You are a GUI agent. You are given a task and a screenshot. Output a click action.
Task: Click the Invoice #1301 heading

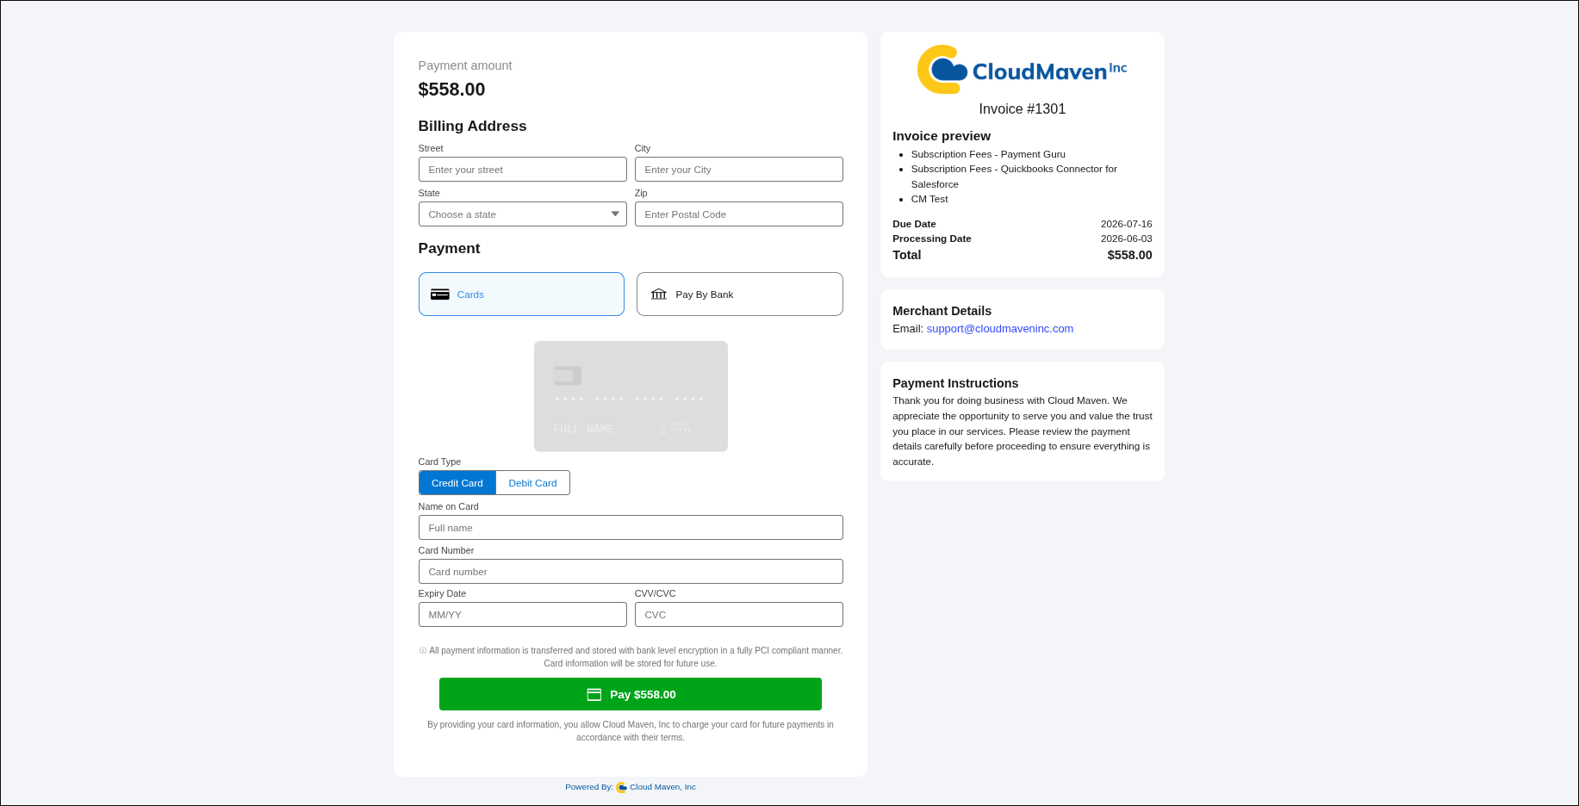coord(1023,109)
